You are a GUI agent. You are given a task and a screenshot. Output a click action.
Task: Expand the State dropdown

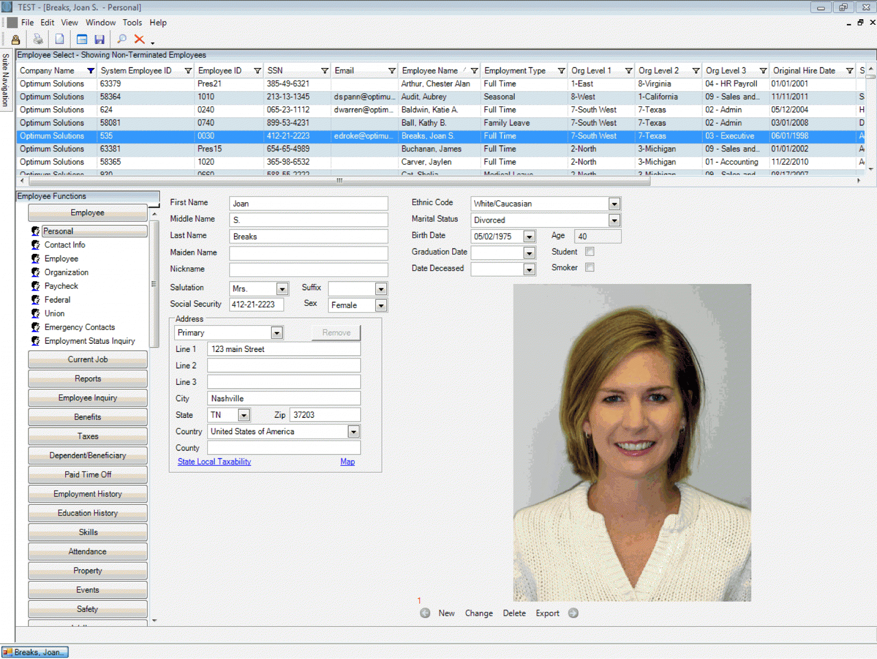click(x=244, y=415)
